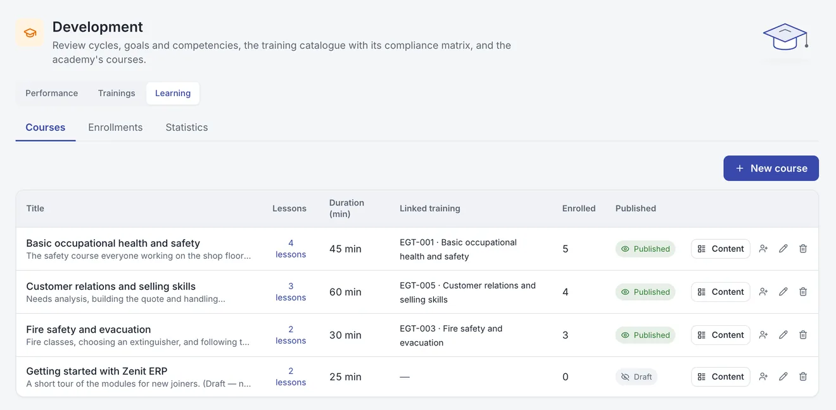The height and width of the screenshot is (410, 836).
Task: Select the Learning tab
Action: [x=173, y=93]
